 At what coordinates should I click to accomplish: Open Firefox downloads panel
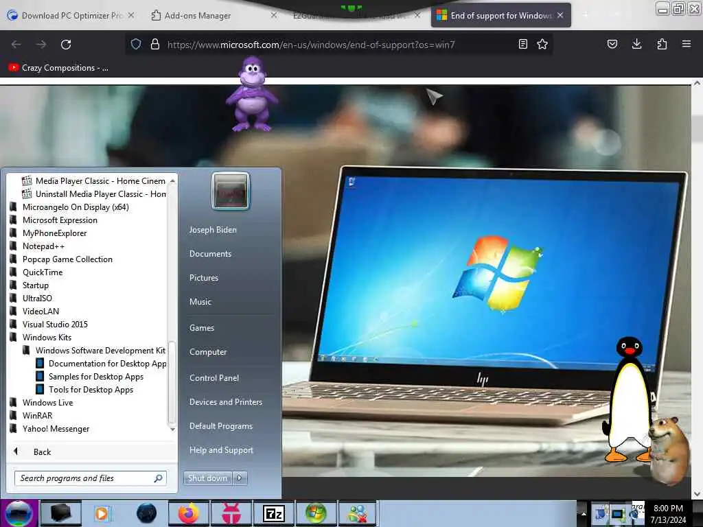coord(636,45)
